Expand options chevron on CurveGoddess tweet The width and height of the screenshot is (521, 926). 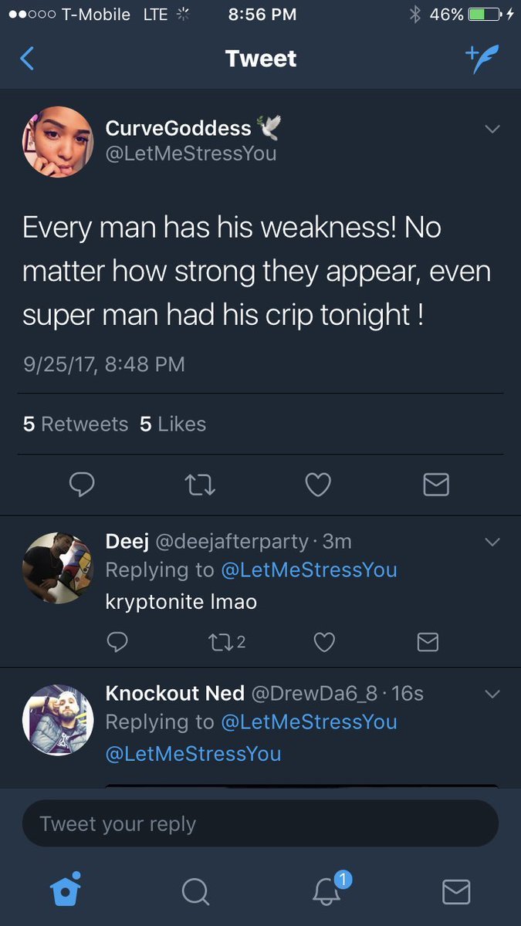[x=492, y=129]
